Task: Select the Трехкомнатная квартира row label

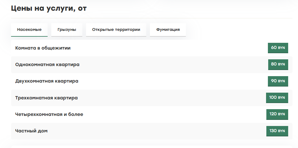Action: click(x=46, y=98)
